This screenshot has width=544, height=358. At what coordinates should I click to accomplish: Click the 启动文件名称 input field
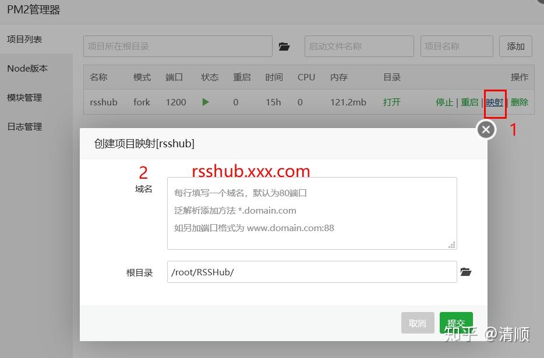tap(359, 46)
